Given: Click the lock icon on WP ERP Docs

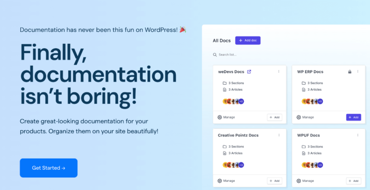Looking at the screenshot, I should click(x=350, y=71).
